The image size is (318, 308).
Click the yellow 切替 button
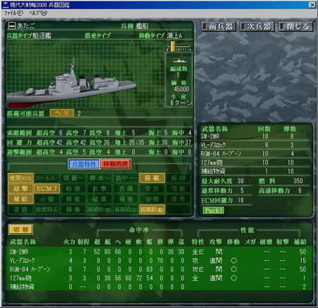(20, 230)
